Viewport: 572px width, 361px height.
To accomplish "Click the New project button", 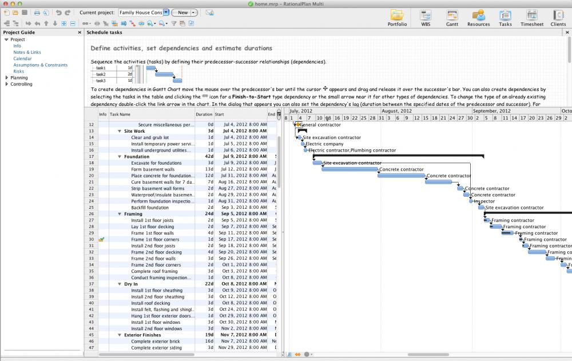I will [x=182, y=11].
